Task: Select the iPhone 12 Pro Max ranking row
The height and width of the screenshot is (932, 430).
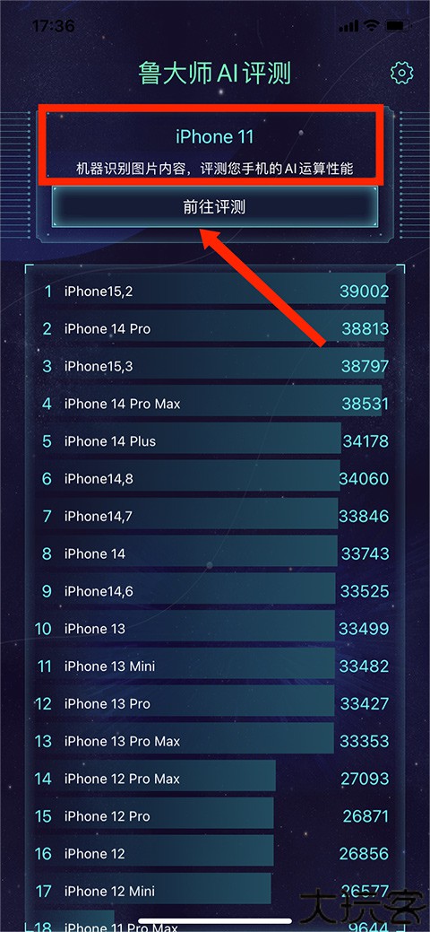Action: click(x=214, y=778)
